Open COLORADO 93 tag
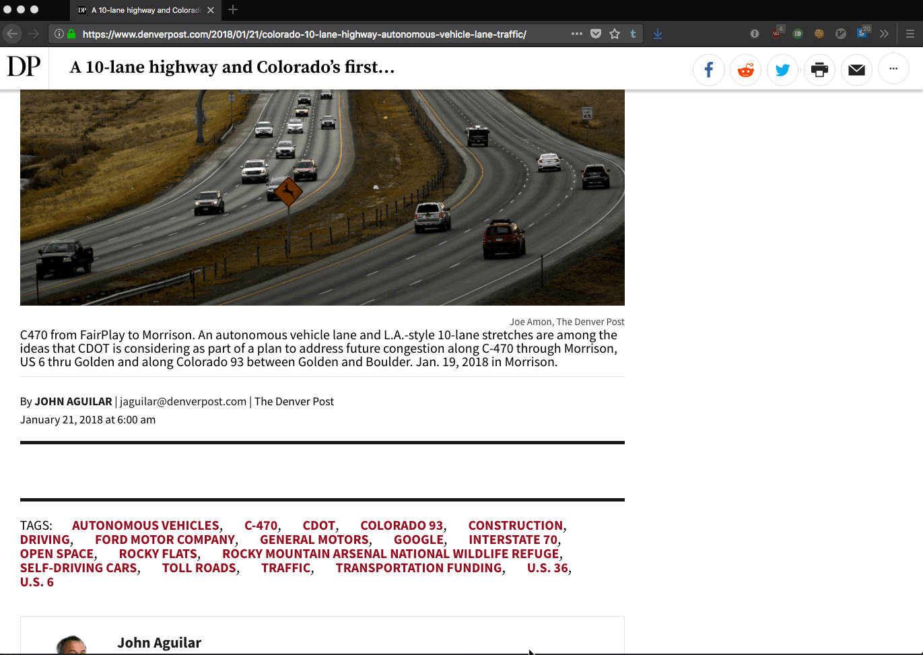This screenshot has height=655, width=923. (x=402, y=525)
